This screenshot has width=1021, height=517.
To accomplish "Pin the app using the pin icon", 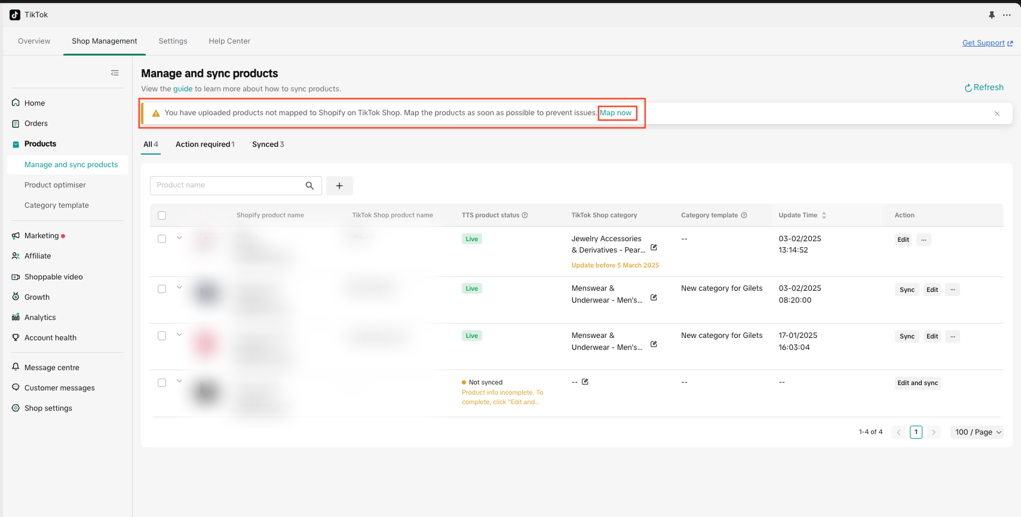I will [992, 15].
